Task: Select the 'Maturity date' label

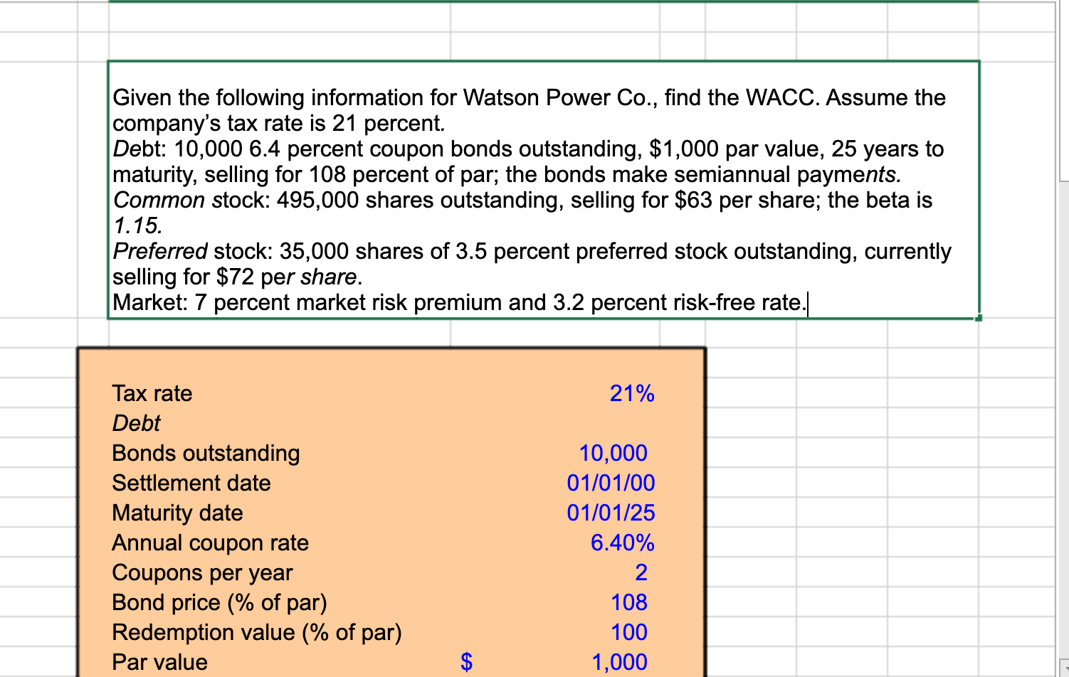Action: click(177, 513)
